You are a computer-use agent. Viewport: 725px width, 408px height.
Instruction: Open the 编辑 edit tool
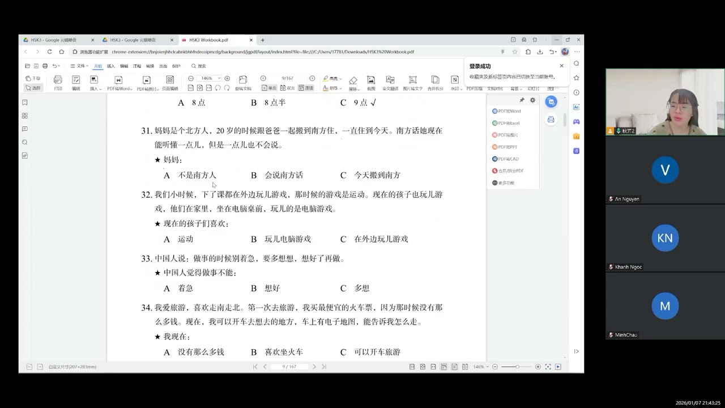(76, 82)
